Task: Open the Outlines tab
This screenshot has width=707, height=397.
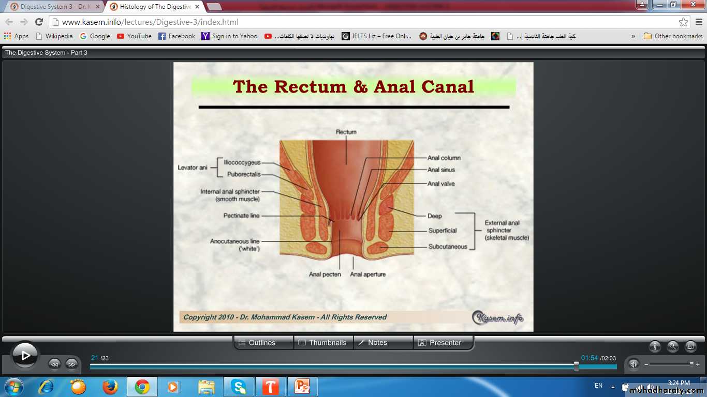Action: (x=263, y=343)
